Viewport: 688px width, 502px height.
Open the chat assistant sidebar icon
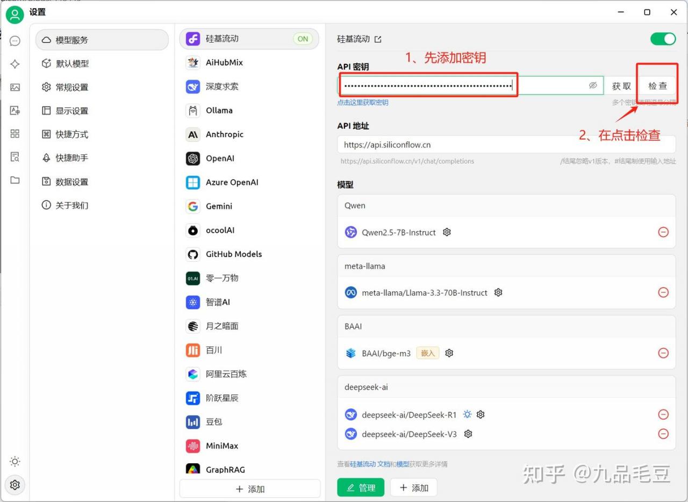15,41
